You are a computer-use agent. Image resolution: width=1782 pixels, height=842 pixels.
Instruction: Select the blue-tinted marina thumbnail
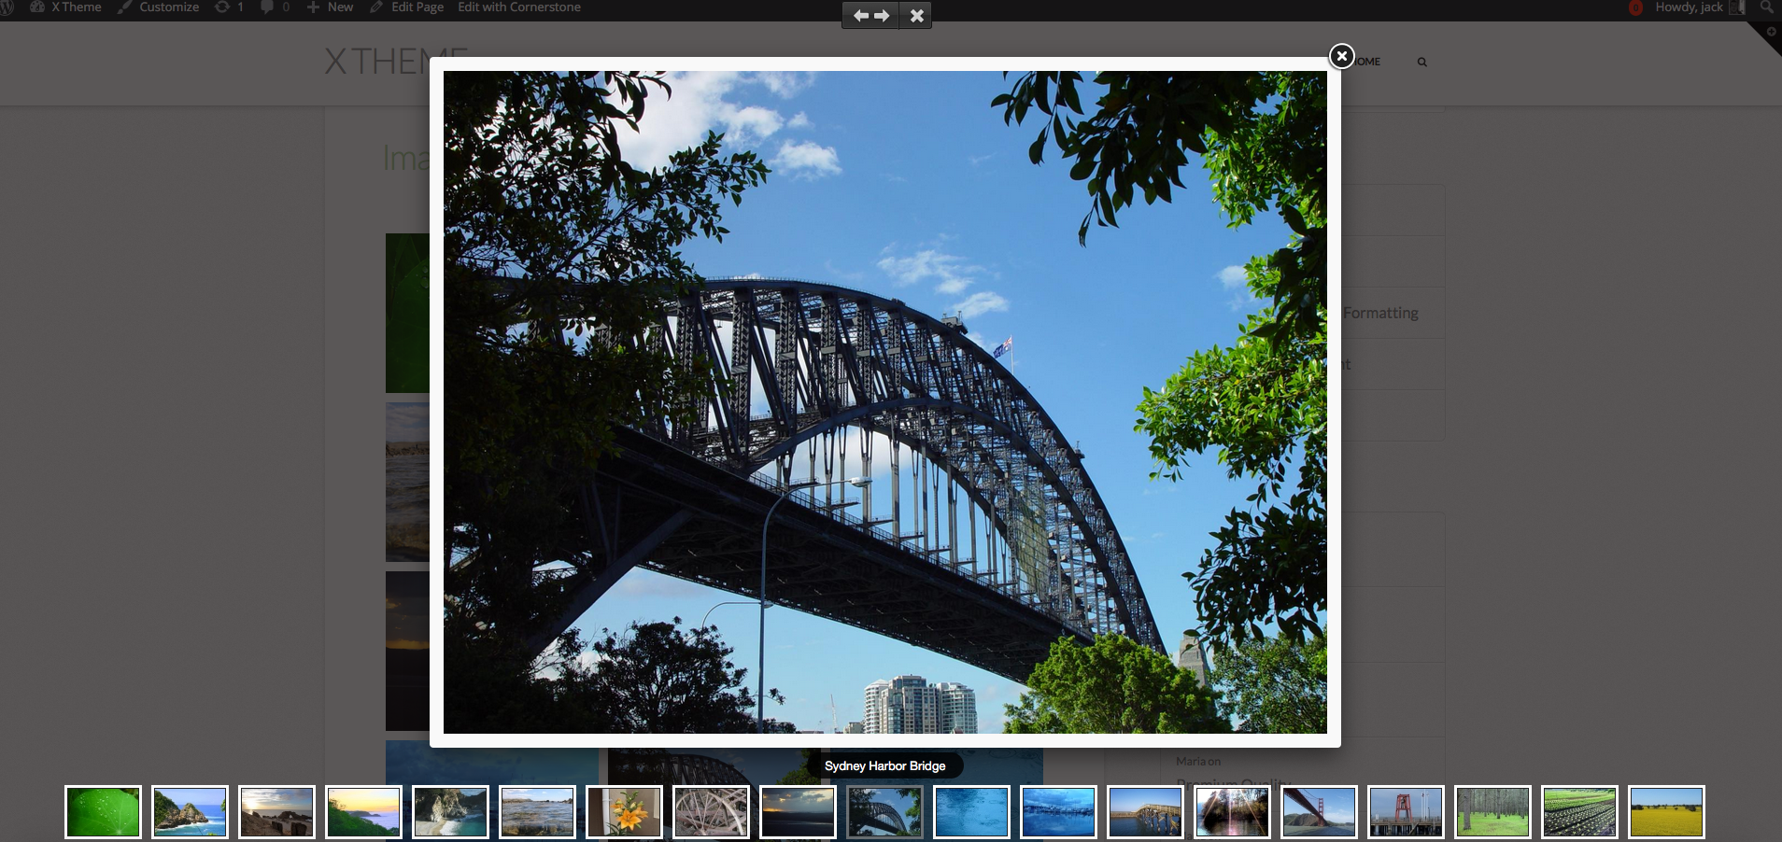coord(1058,812)
